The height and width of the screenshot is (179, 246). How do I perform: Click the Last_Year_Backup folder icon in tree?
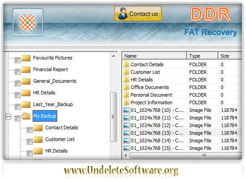pos(26,104)
